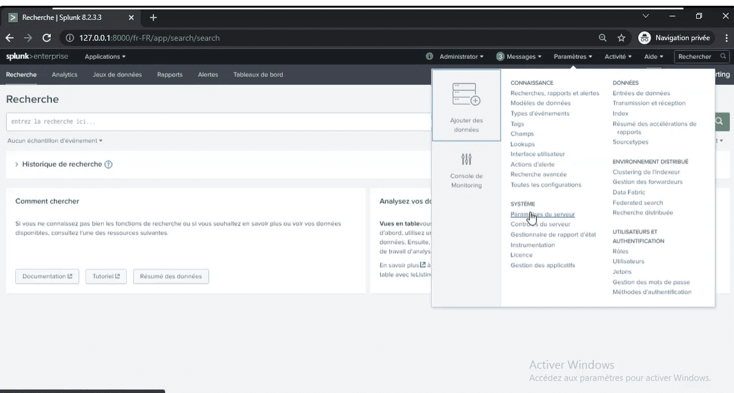Open Contrôles du serveur link
734x393 pixels.
(540, 224)
